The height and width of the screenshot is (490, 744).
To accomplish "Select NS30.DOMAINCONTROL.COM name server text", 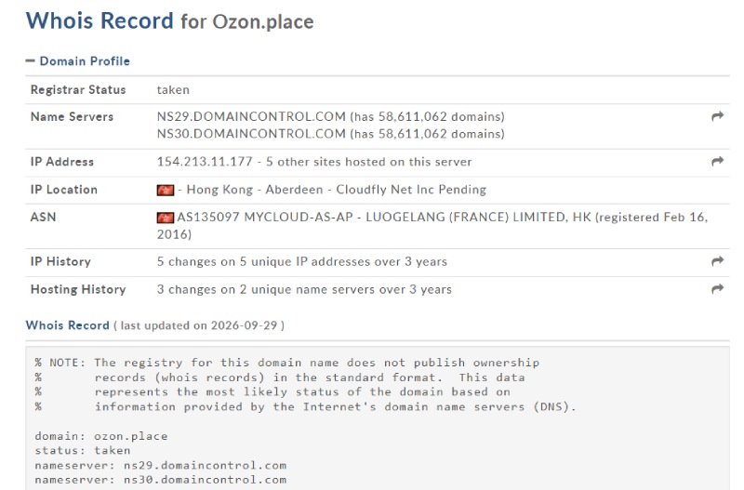I will point(251,134).
